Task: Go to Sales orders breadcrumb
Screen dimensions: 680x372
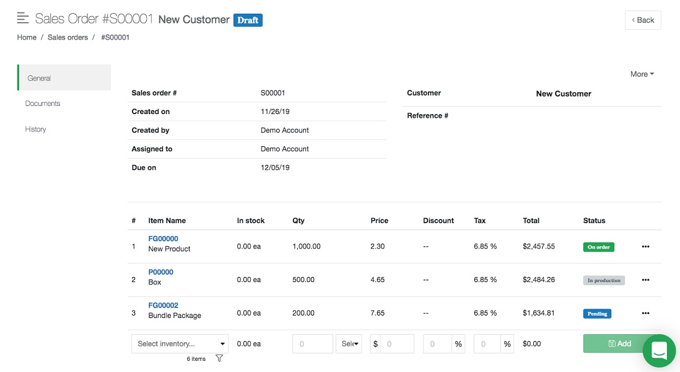Action: [x=68, y=37]
